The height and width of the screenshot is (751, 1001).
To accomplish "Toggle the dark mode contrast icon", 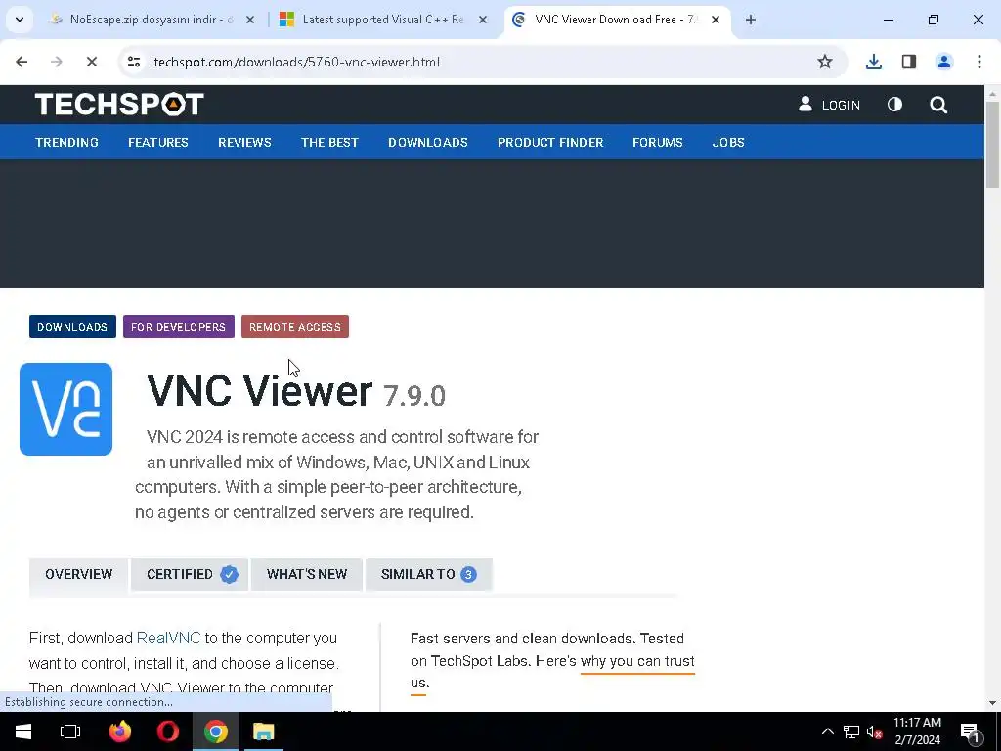I will (x=895, y=105).
